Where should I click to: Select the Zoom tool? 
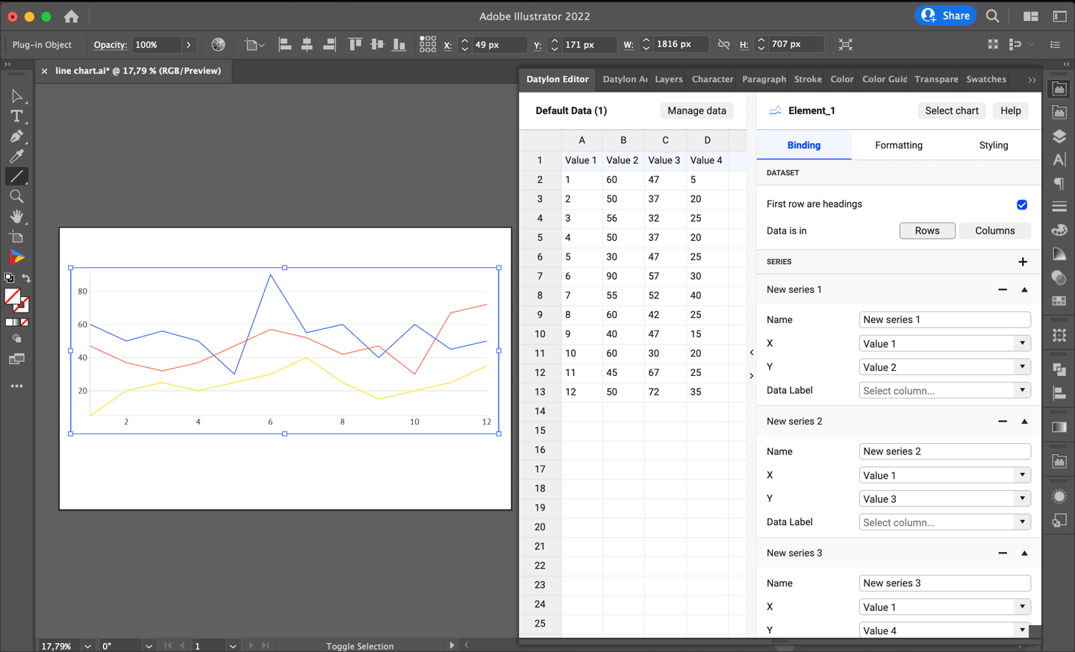(16, 196)
